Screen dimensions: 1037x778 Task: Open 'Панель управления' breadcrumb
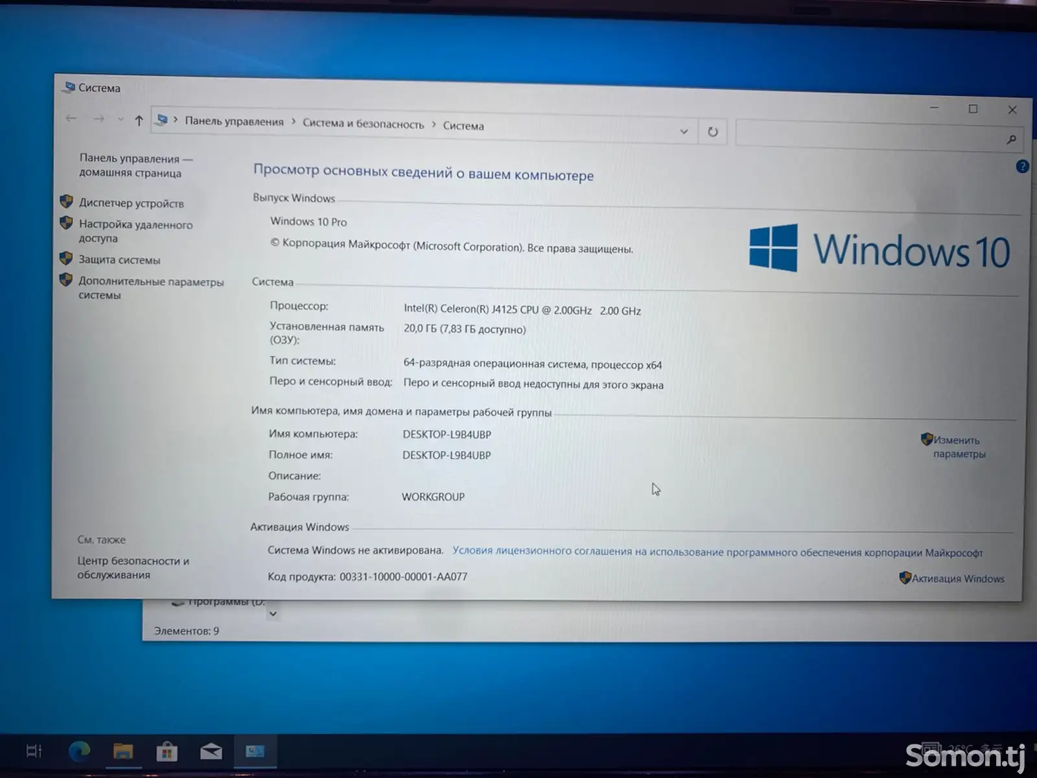(x=234, y=121)
